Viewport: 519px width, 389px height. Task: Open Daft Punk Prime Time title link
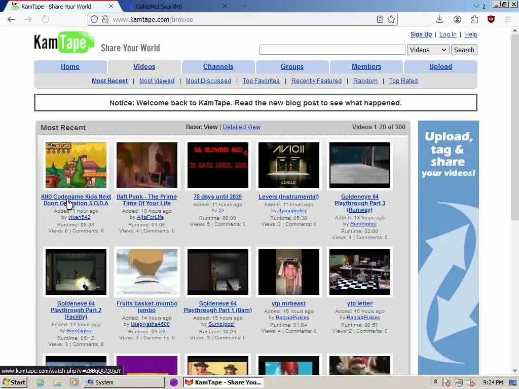point(146,200)
